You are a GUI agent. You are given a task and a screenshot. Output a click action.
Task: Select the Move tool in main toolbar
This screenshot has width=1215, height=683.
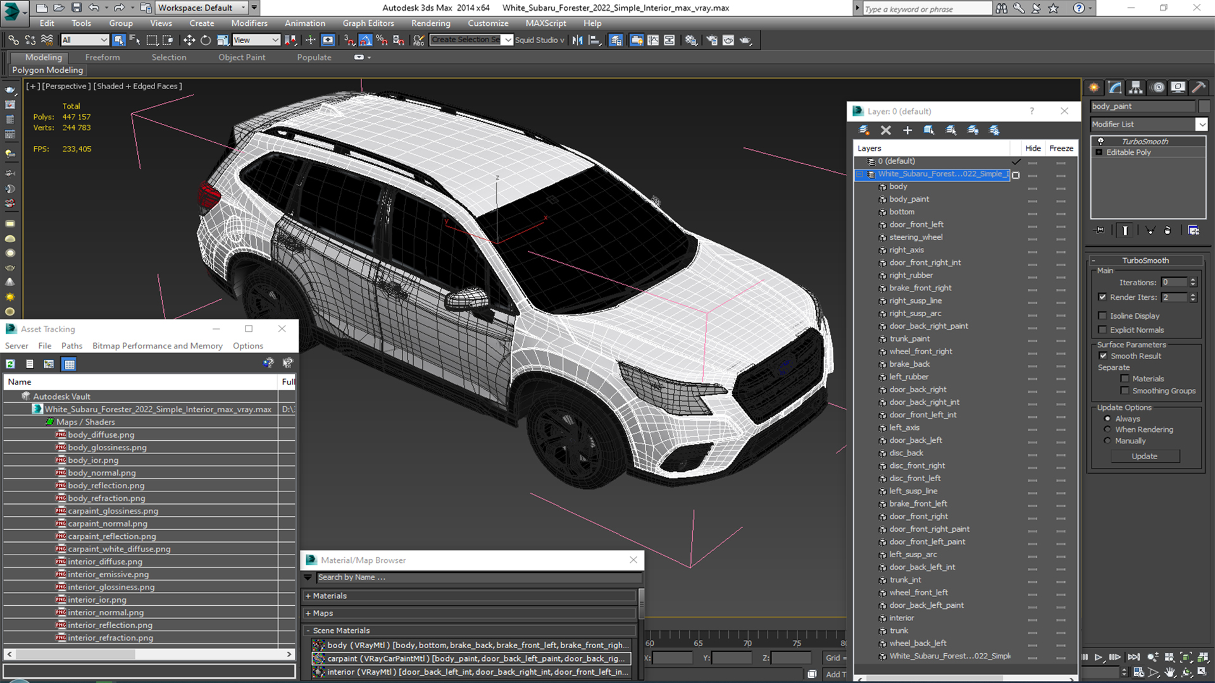189,40
